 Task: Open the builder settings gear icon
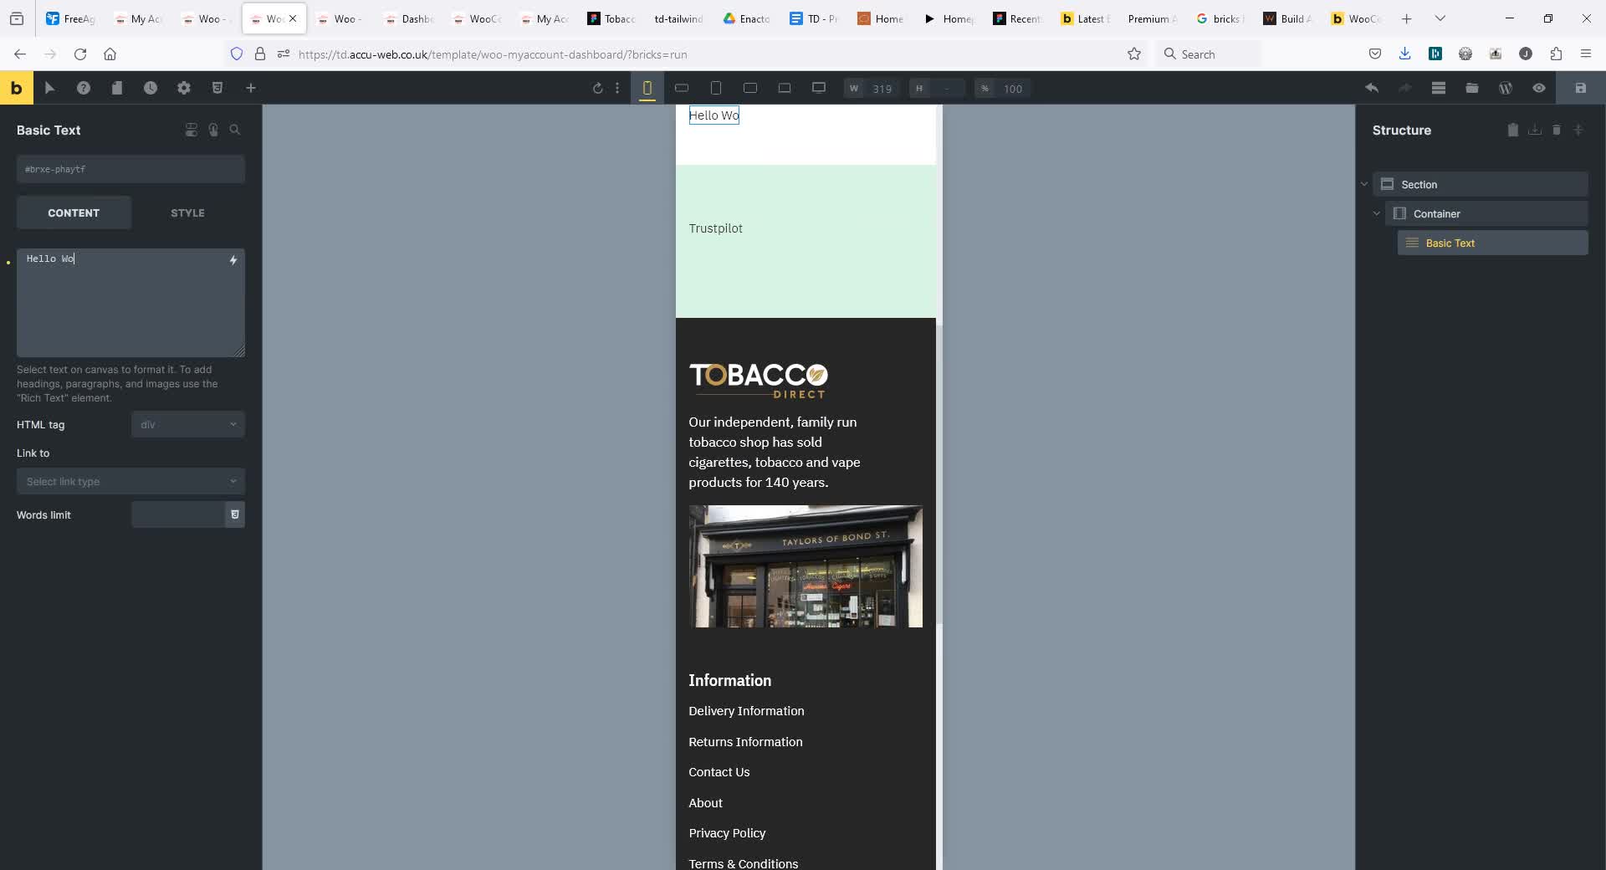[x=184, y=88]
